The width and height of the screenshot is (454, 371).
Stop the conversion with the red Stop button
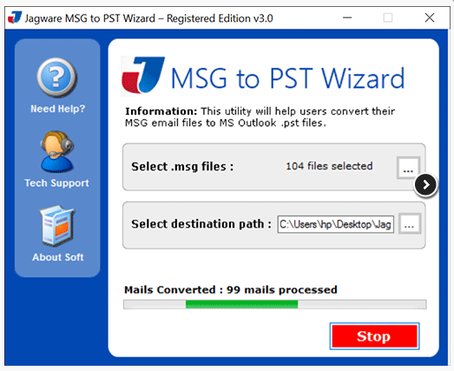(374, 336)
